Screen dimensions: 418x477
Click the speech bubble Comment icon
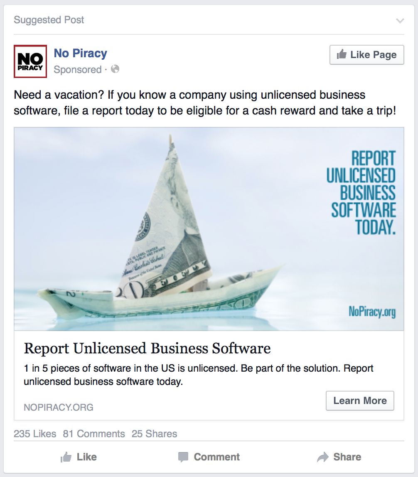click(183, 457)
